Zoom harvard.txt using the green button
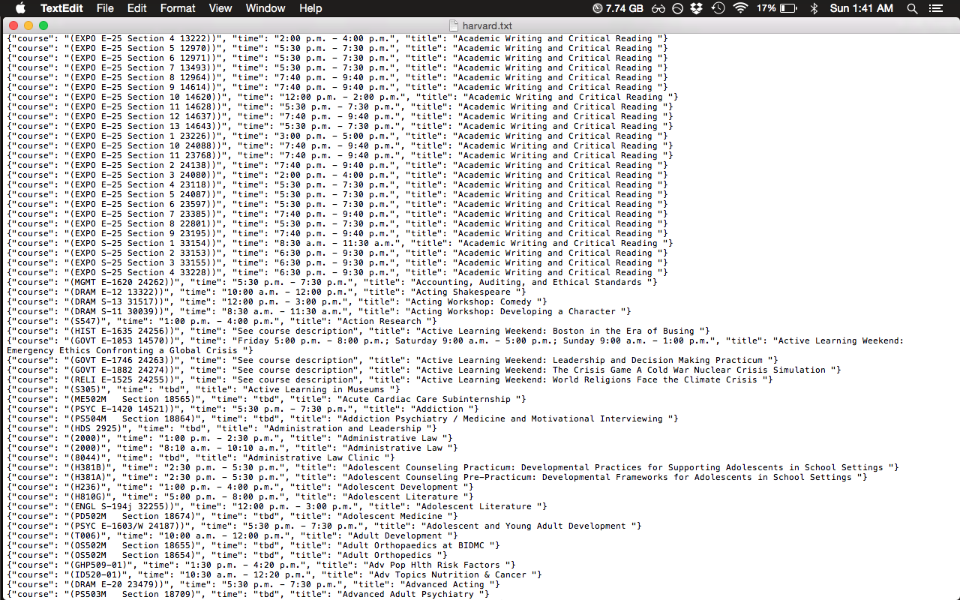 coord(43,25)
